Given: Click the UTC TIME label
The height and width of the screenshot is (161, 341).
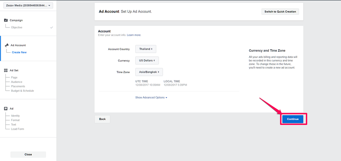Looking at the screenshot, I should point(142,81).
